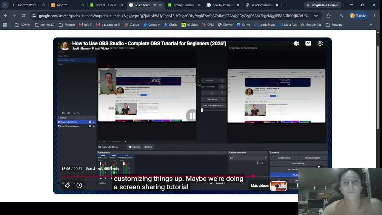Viewport: 382px width, 215px height.
Task: Open the Justin Brown channel avatar
Action: pyautogui.click(x=64, y=45)
